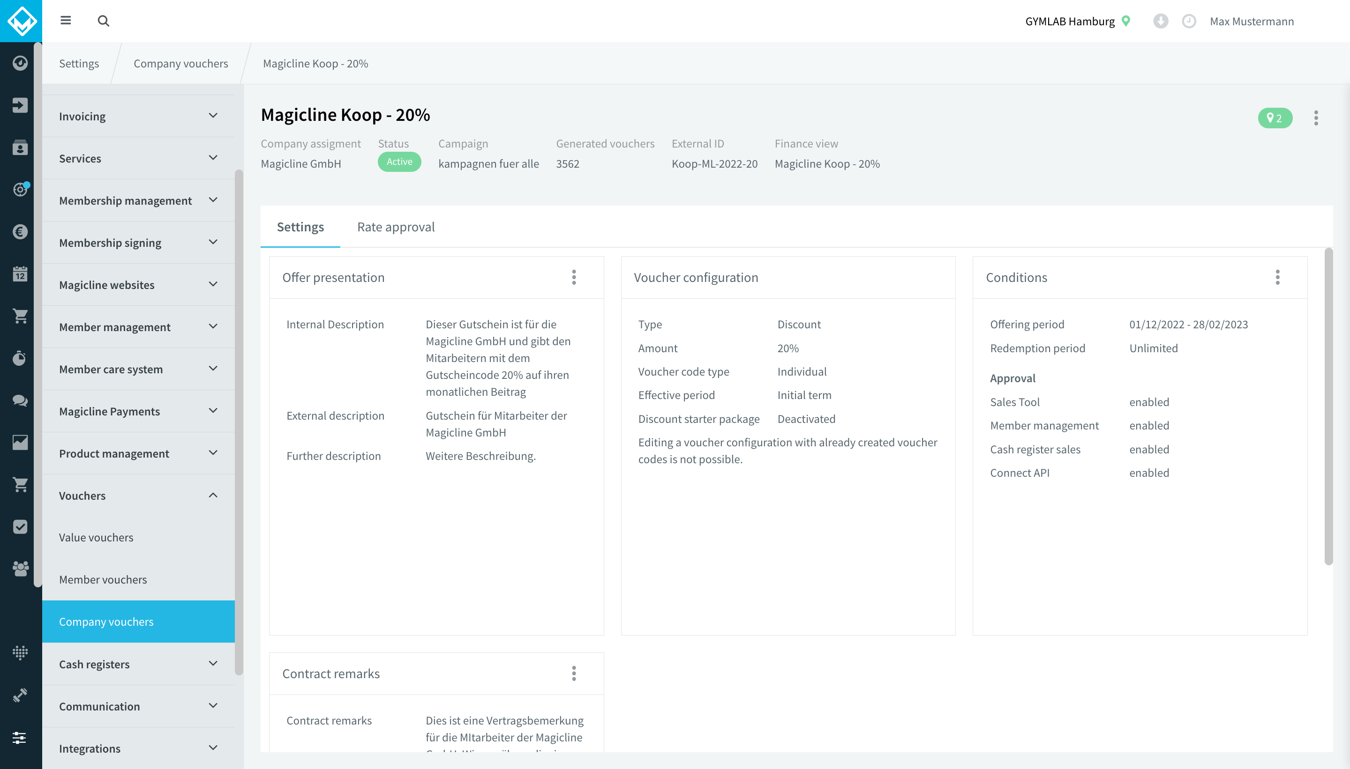Open the check-in arrow sidebar icon
The height and width of the screenshot is (769, 1350).
click(20, 105)
